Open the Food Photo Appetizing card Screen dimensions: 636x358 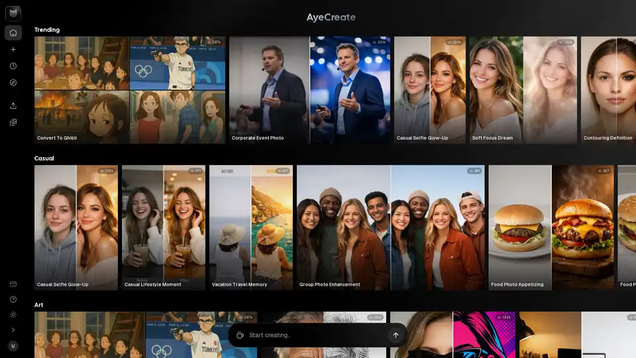[x=551, y=227]
